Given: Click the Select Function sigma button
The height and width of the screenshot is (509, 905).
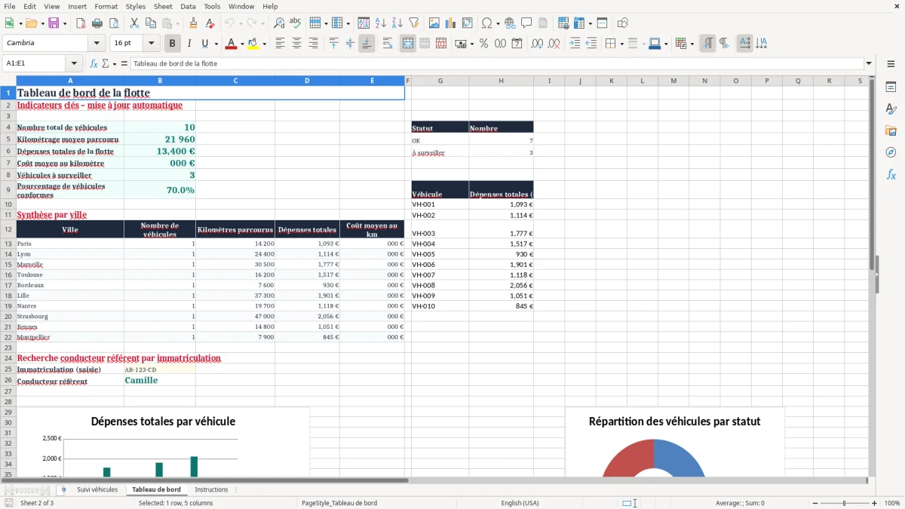Looking at the screenshot, I should point(106,63).
